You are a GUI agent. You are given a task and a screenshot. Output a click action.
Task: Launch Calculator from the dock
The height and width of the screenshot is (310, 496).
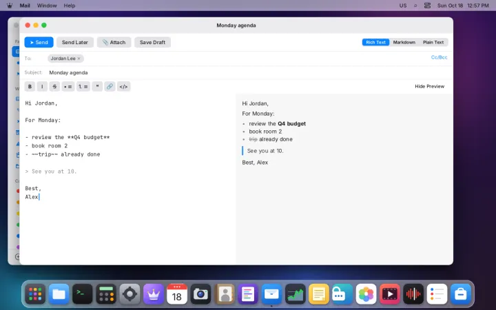(106, 294)
